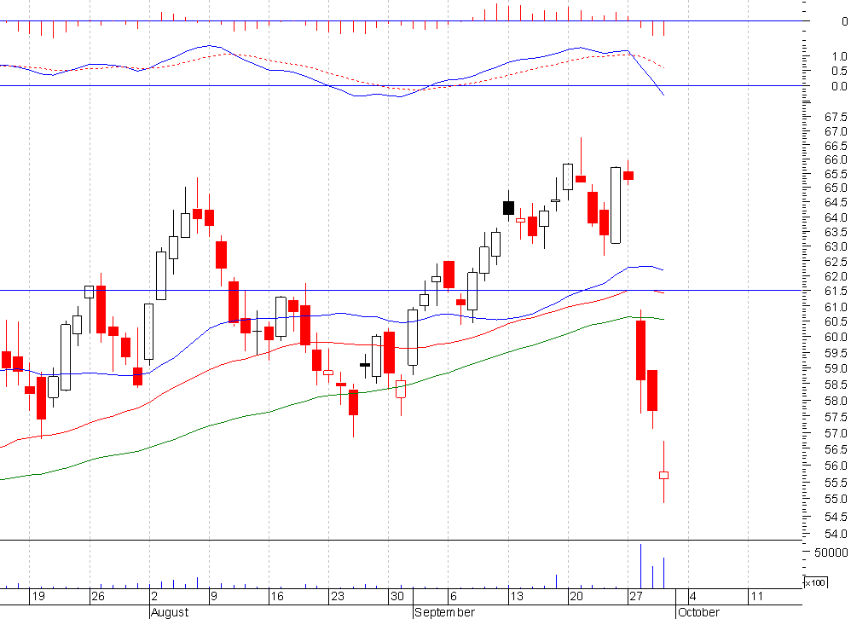Screen dimensions: 851x619
Task: Click the 61.5 price axis label
Action: (x=836, y=292)
